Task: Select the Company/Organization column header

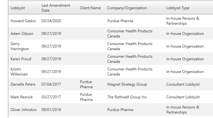Action: [127, 8]
